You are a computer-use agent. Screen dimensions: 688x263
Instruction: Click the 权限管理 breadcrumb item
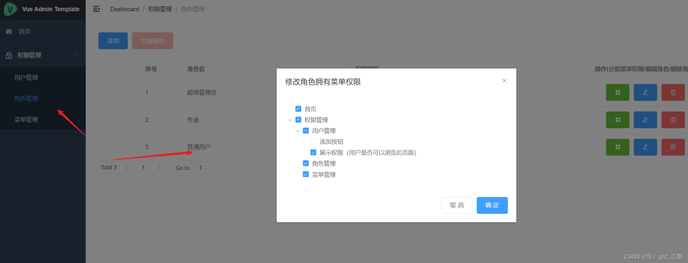tap(160, 9)
